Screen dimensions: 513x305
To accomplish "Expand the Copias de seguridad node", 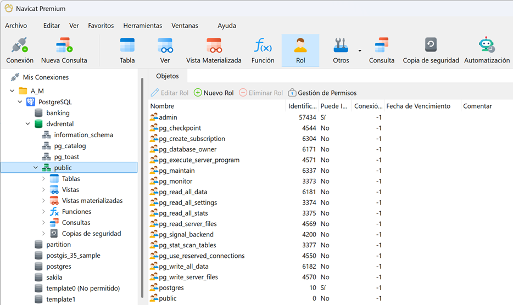I will coord(43,233).
